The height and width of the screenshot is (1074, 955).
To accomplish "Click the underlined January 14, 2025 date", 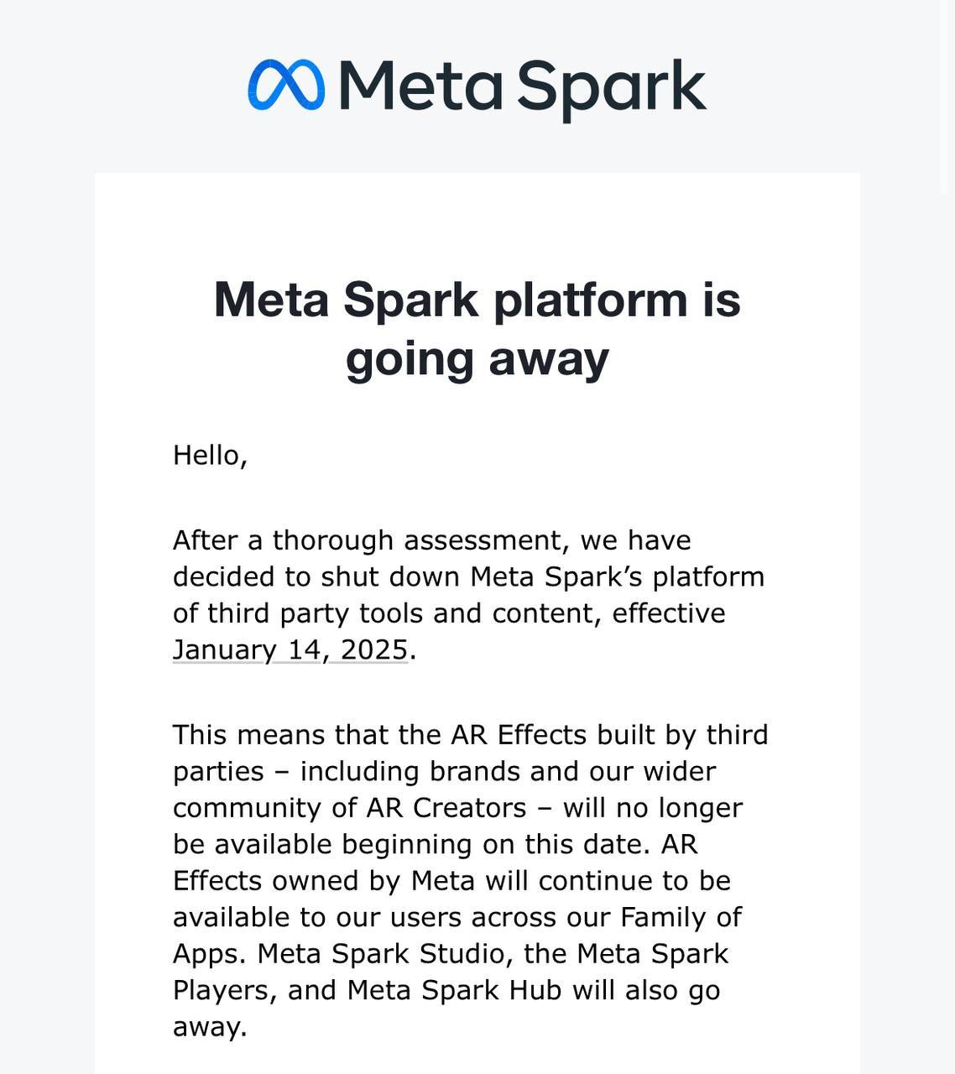I will point(290,650).
